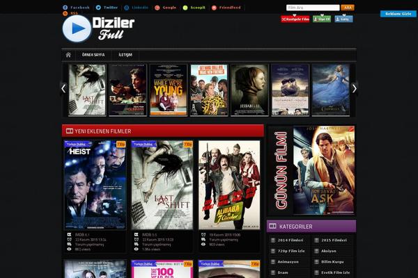
Task: Open the Günün Filmi featured poster
Action: pos(324,170)
